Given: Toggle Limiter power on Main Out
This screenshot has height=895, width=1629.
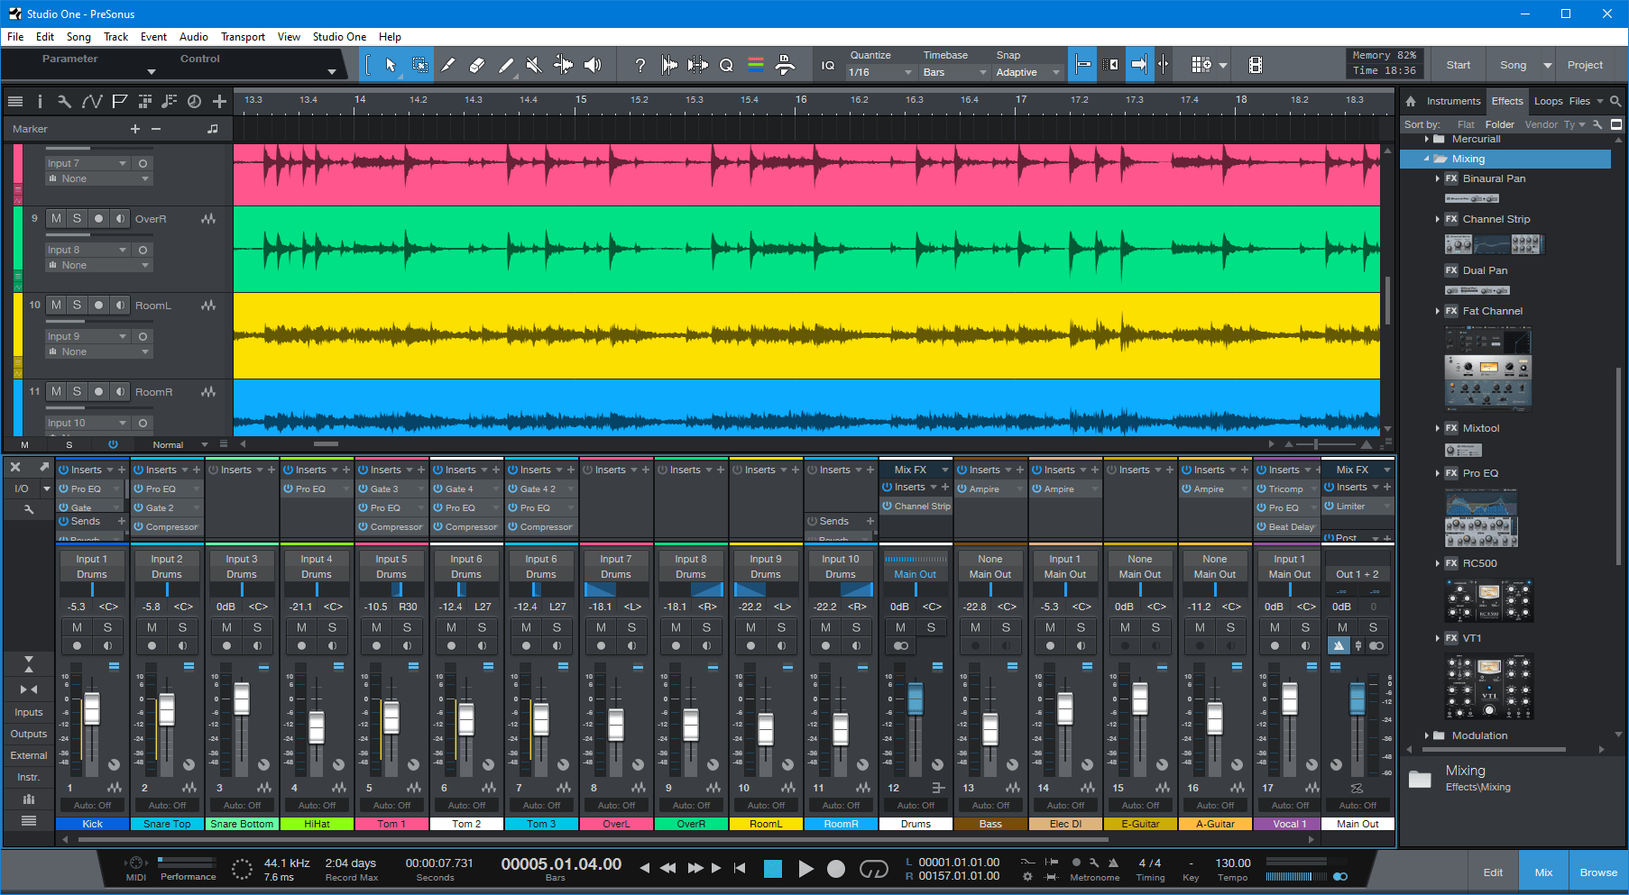Looking at the screenshot, I should click(x=1330, y=506).
